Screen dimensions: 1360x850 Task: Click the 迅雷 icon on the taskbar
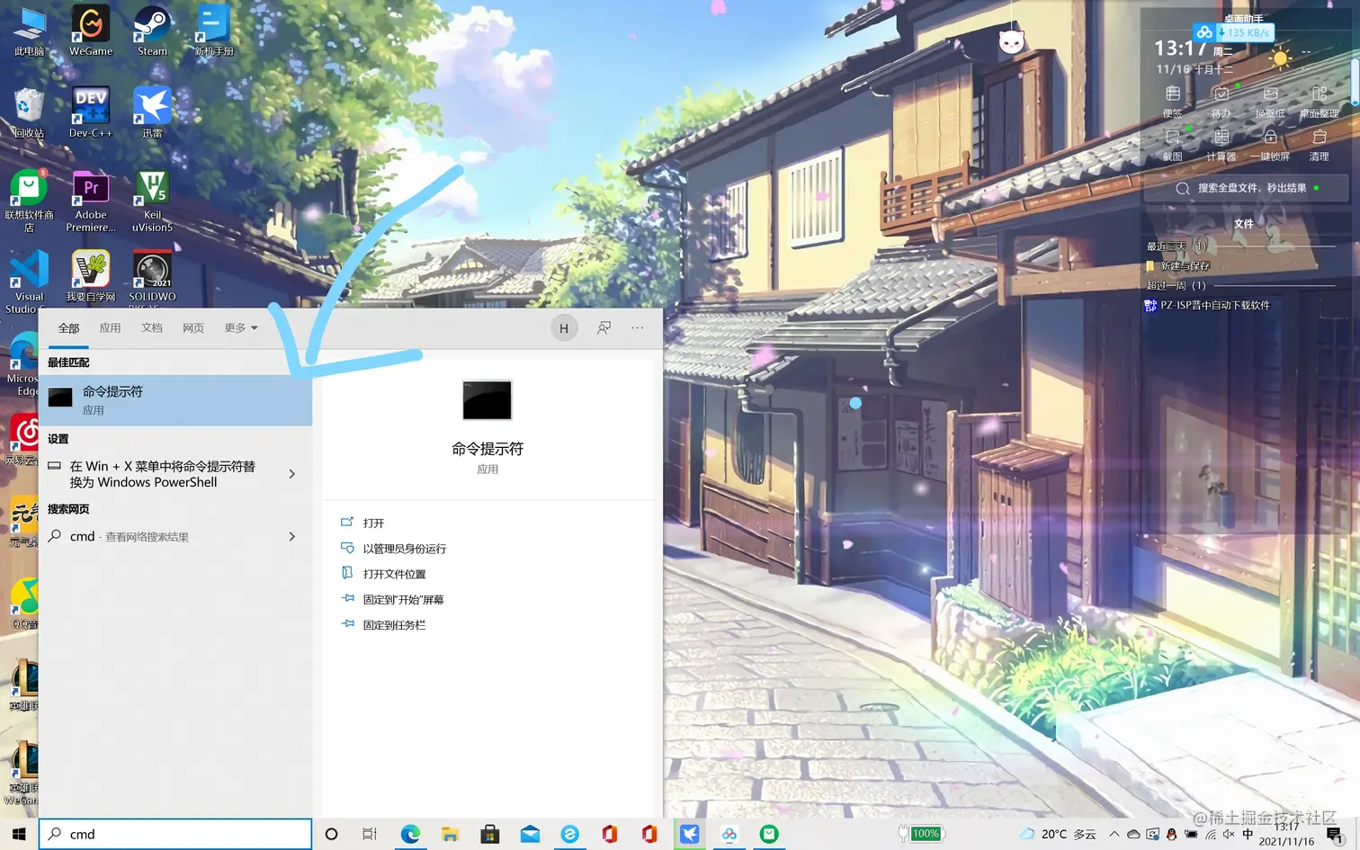click(x=690, y=834)
